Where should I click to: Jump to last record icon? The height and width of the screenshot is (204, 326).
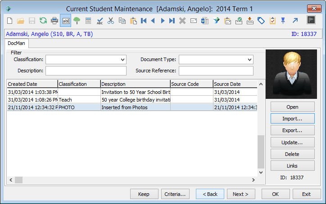[172, 21]
